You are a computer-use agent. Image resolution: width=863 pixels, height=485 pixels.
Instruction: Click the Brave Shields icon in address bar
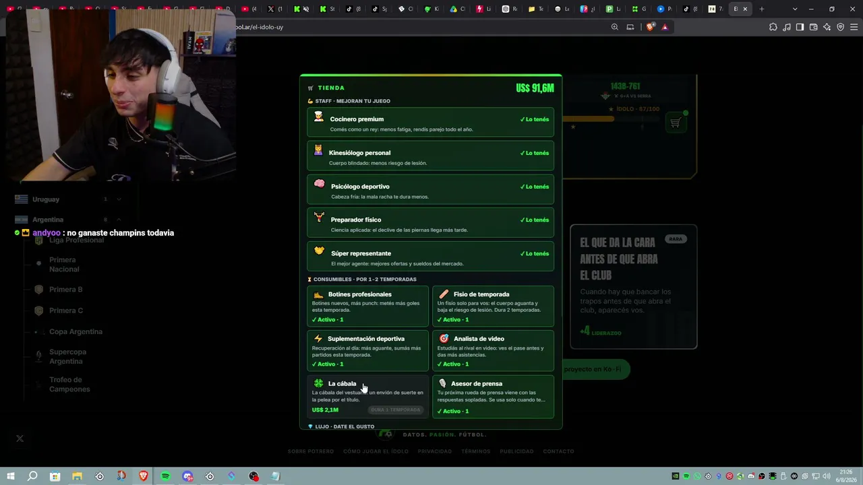click(650, 27)
